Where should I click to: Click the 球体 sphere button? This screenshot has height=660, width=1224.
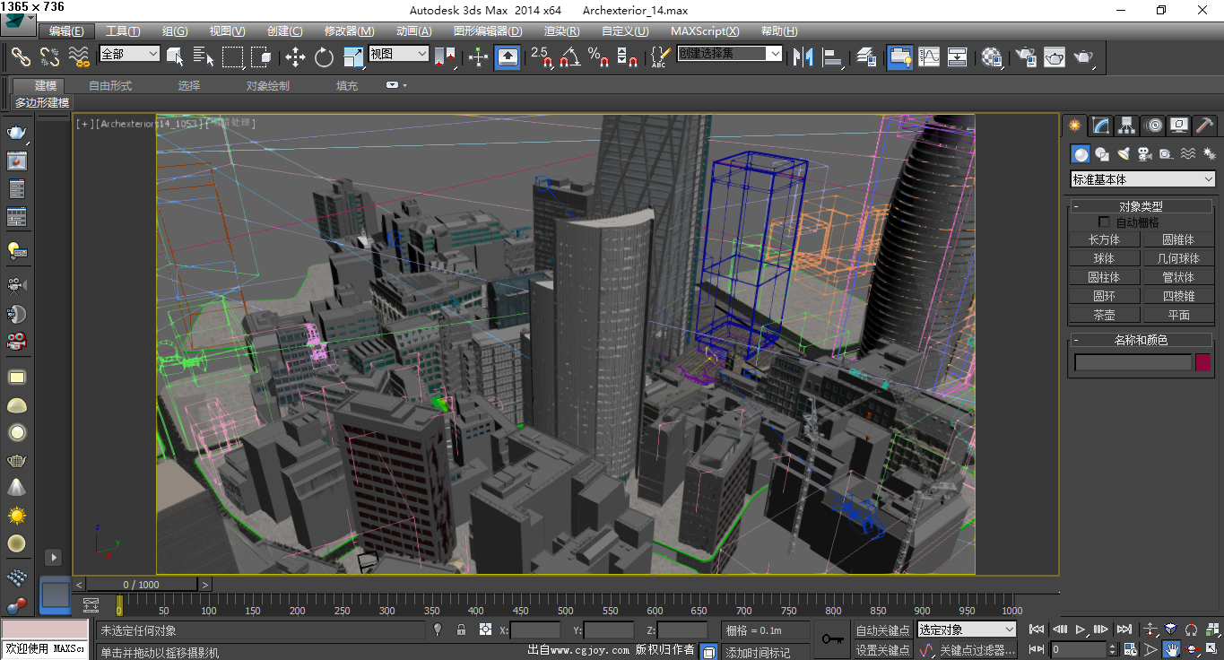point(1104,258)
